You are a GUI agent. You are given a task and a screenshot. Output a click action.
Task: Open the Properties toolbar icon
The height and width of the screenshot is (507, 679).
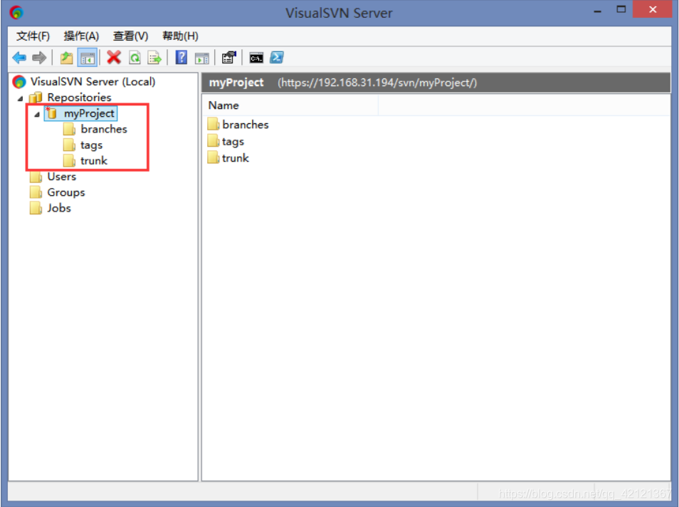click(x=228, y=57)
